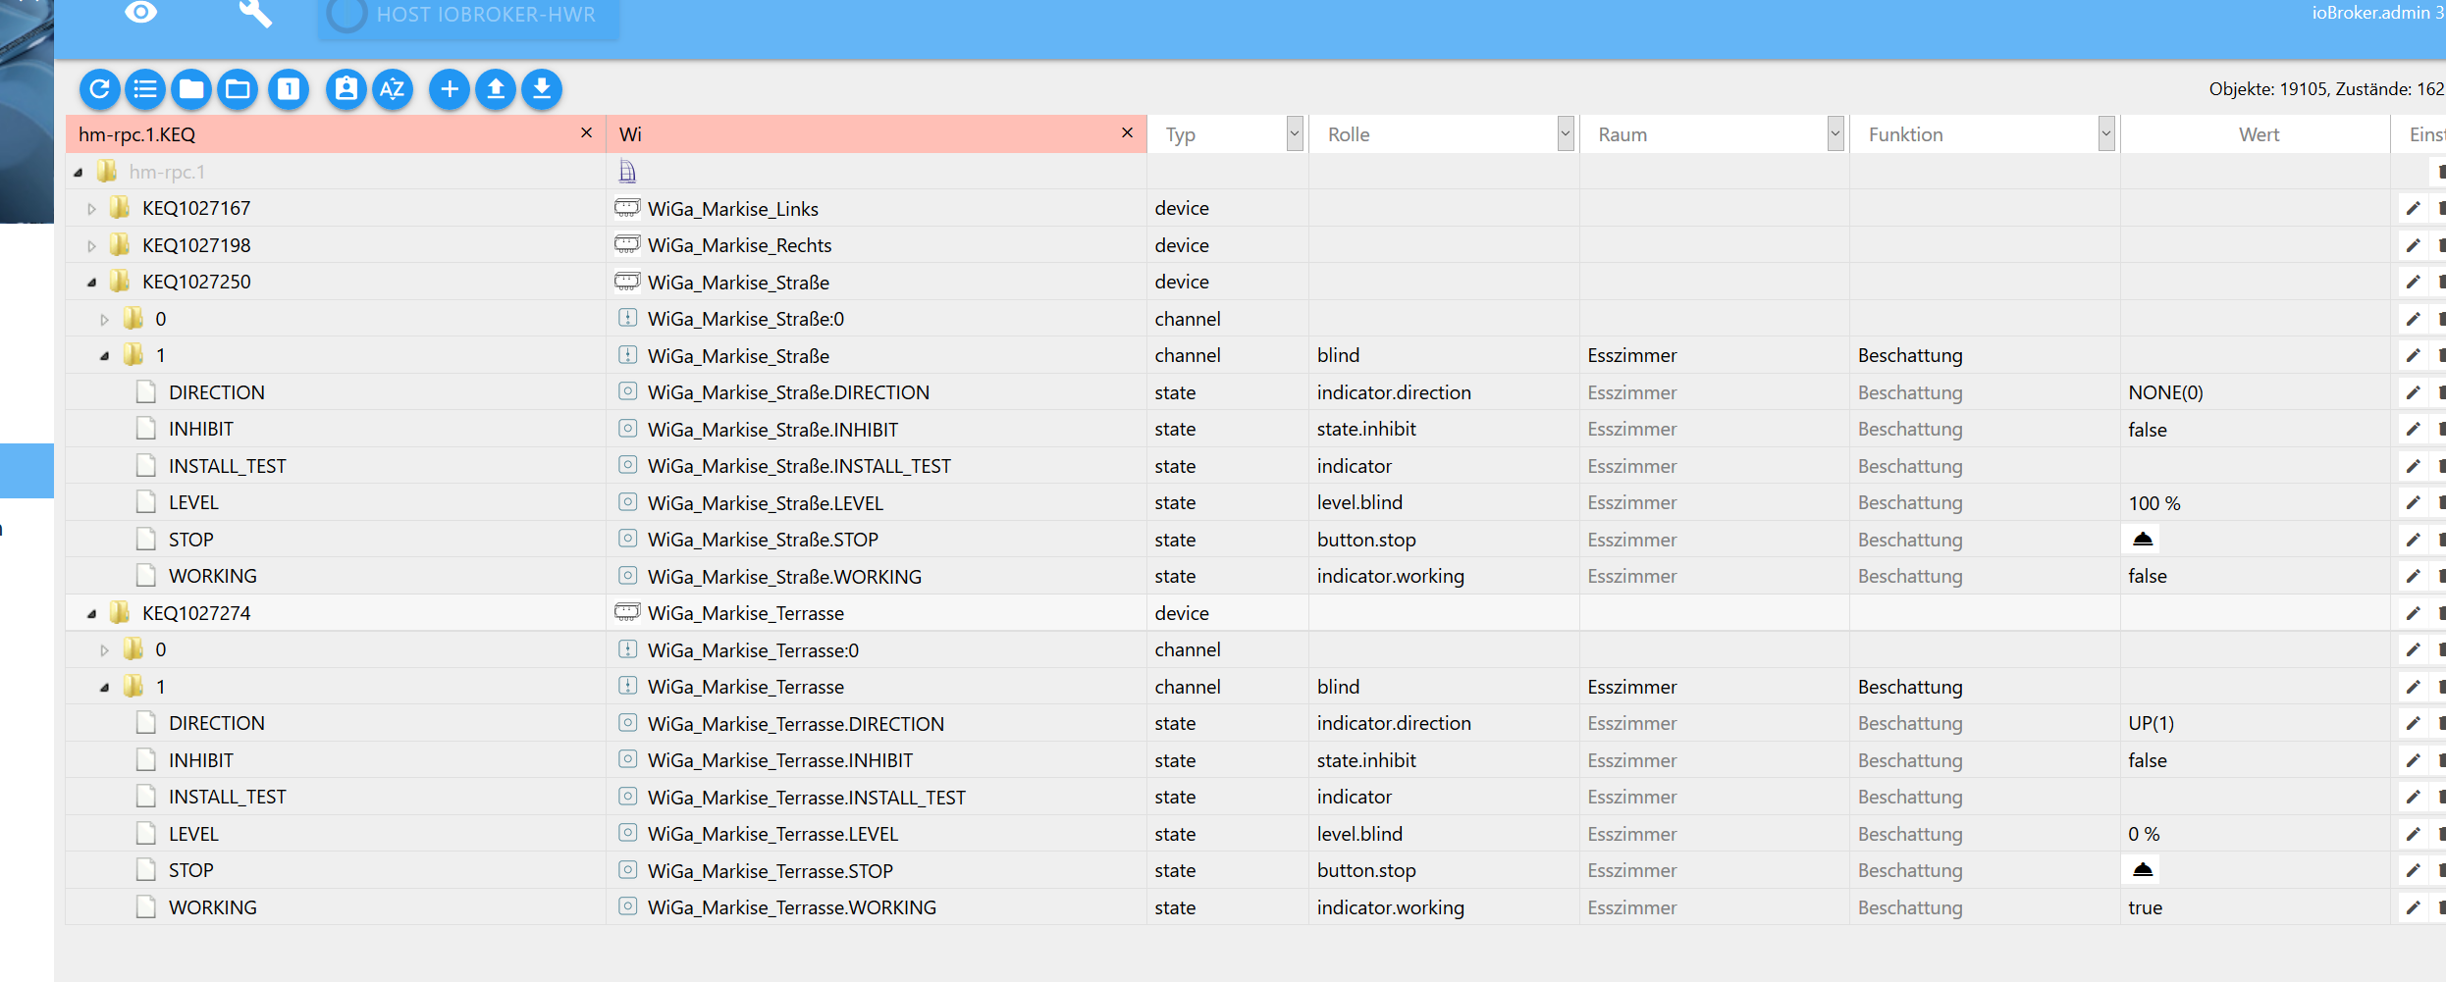Screen dimensions: 2446x982
Task: Collapse the KEQ1027250 device node
Action: 91,283
